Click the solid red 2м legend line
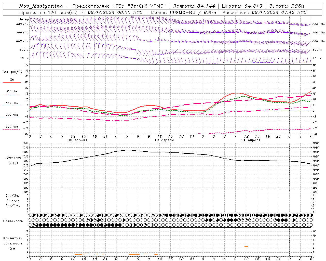 [12, 82]
